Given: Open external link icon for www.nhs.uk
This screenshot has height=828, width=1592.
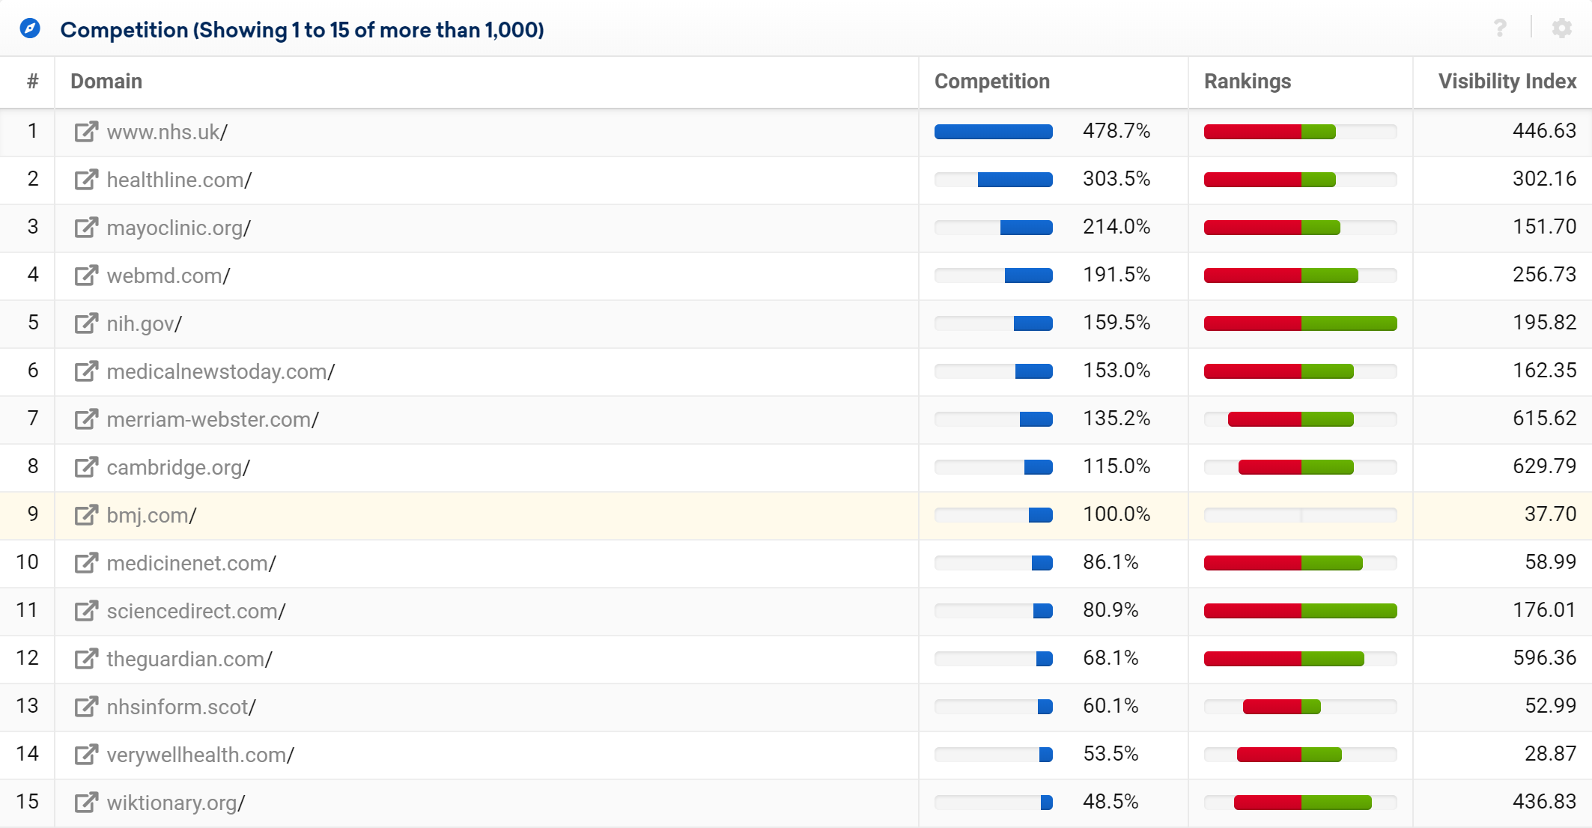Looking at the screenshot, I should pyautogui.click(x=86, y=132).
